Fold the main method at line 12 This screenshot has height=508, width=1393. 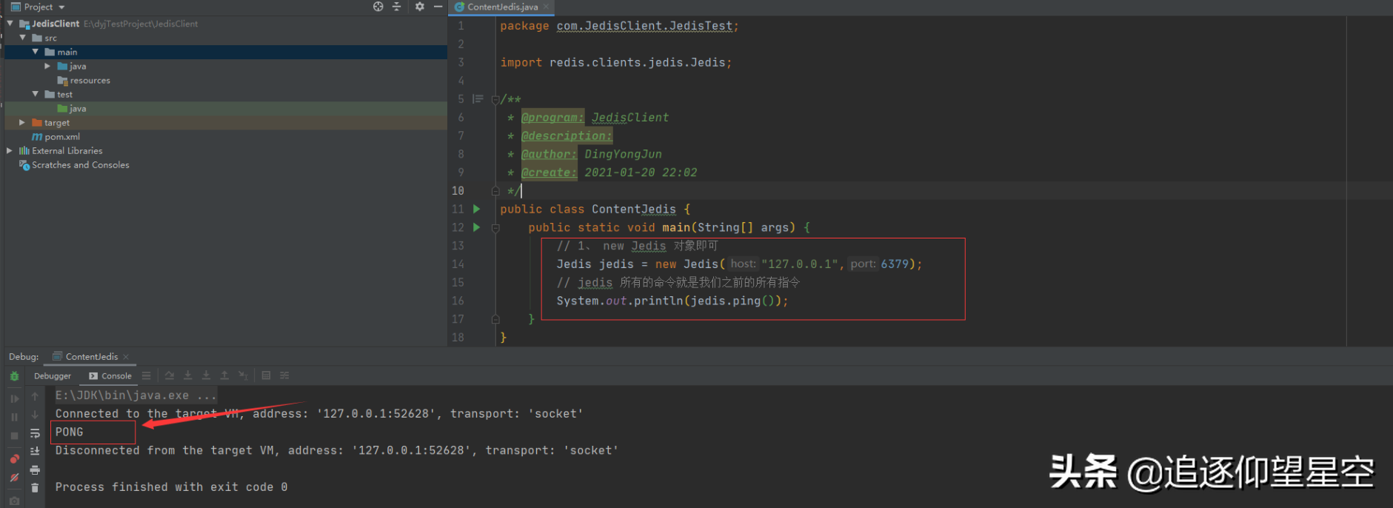[x=495, y=228]
